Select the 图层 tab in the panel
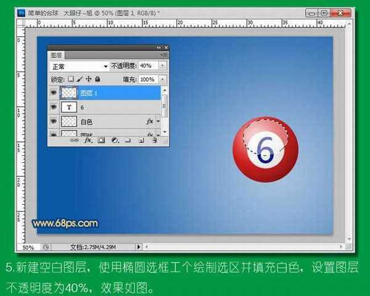 [x=56, y=54]
